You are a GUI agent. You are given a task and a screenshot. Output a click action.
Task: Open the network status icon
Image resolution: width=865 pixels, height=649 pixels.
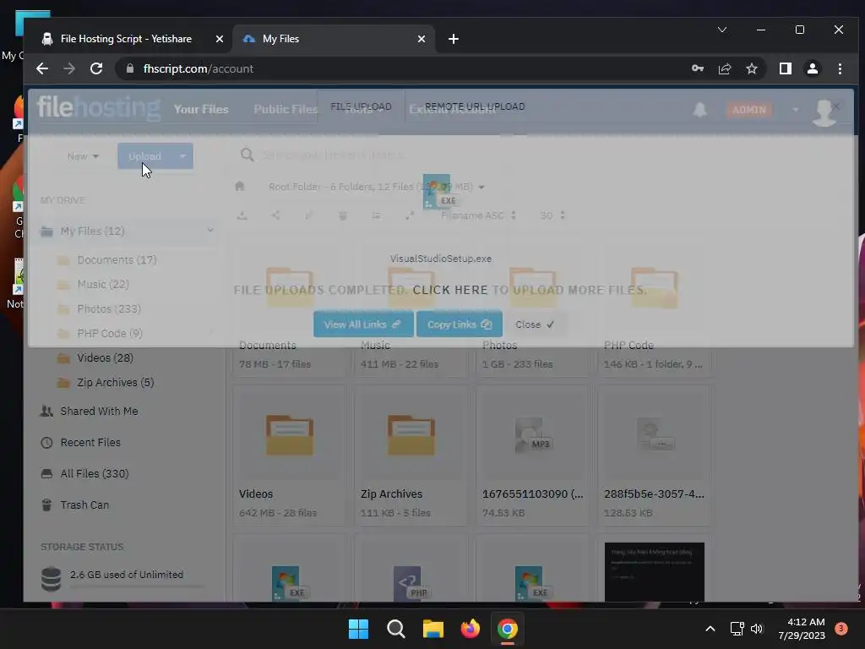(737, 629)
